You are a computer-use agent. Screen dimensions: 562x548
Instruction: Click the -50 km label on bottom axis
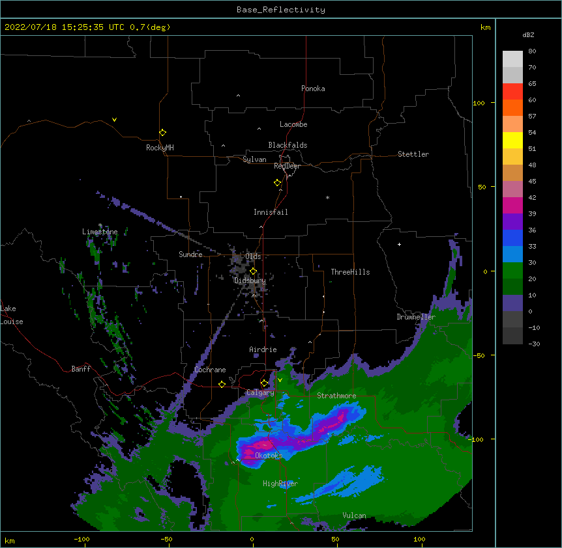(166, 539)
